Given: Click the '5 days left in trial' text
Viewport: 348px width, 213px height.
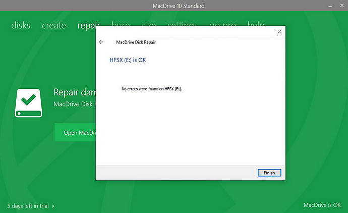Looking at the screenshot, I should pos(28,206).
